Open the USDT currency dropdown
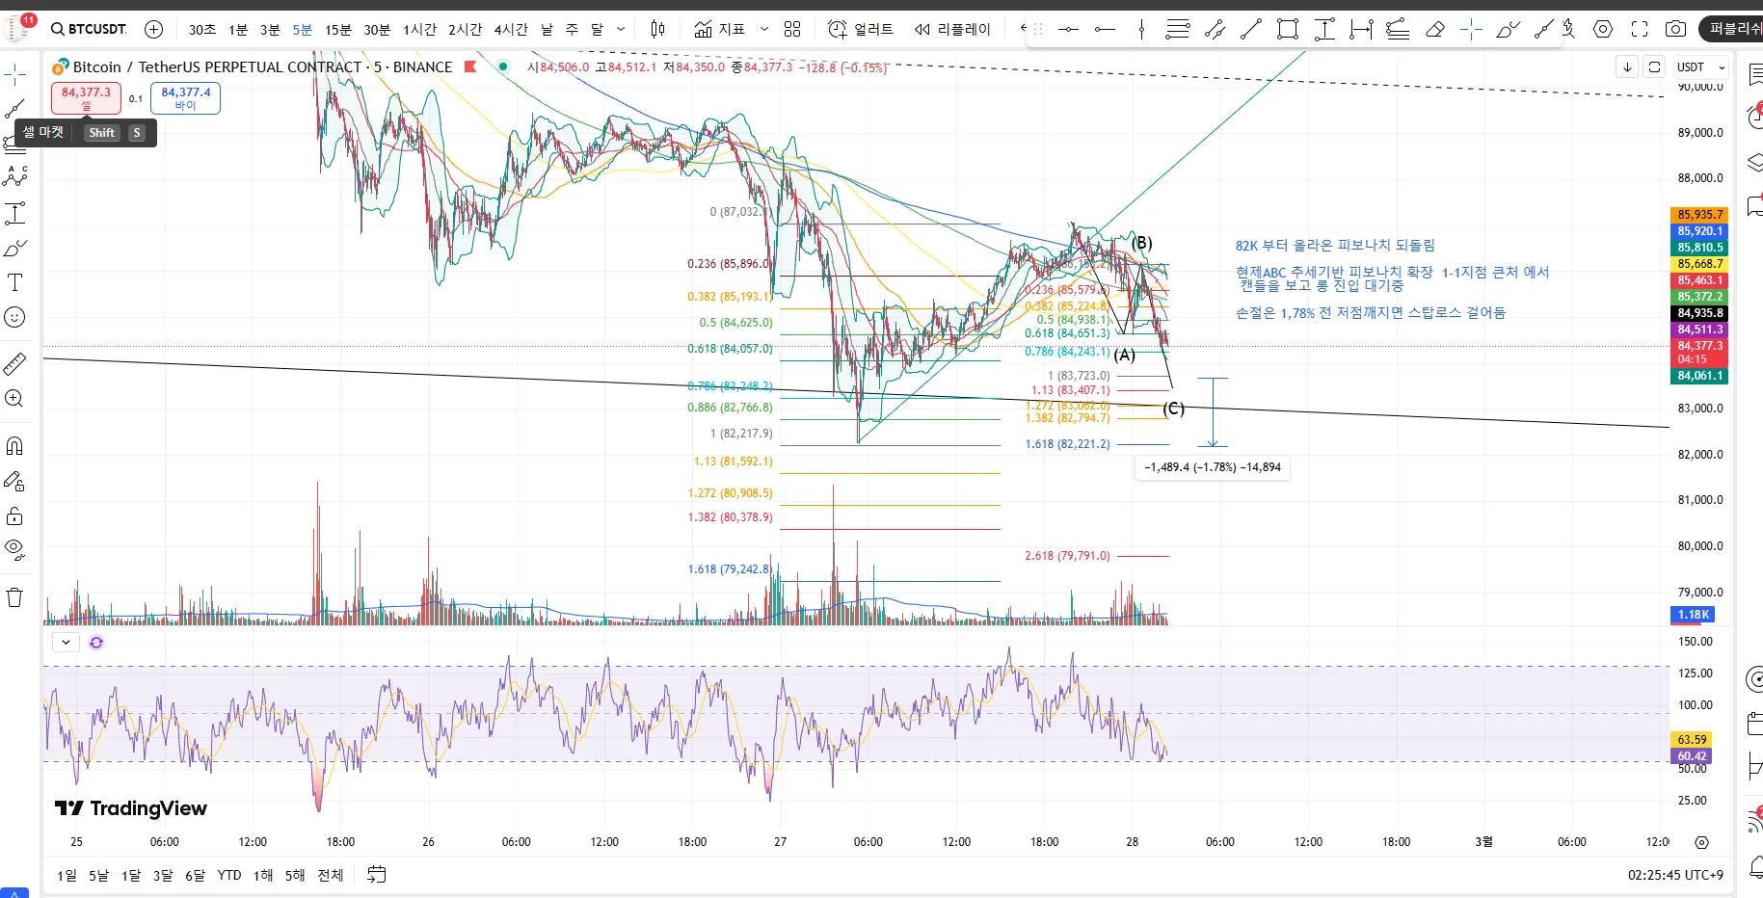This screenshot has width=1763, height=898. tap(1700, 67)
